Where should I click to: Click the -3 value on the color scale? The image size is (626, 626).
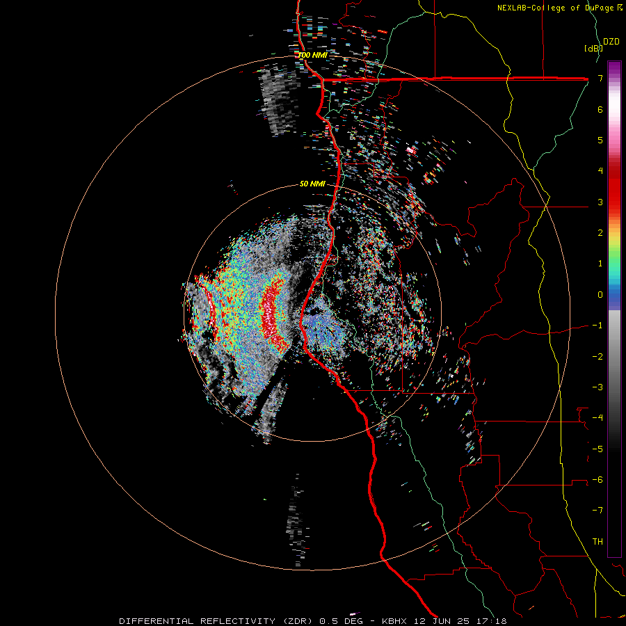tap(597, 387)
